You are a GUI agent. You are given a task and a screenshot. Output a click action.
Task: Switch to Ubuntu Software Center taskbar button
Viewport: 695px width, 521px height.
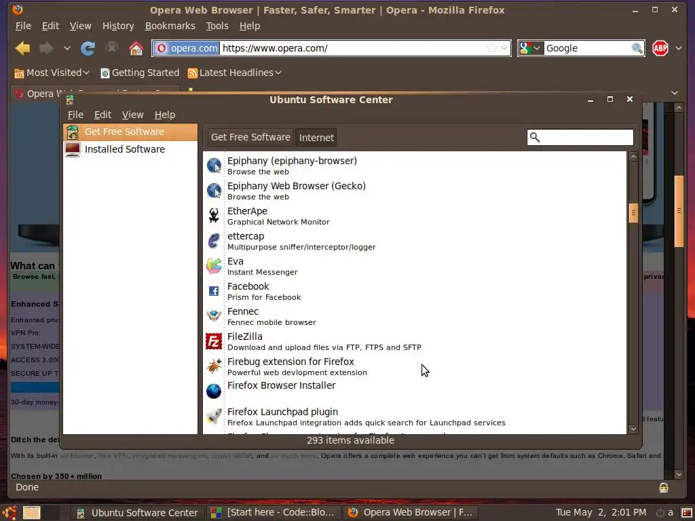coord(137,513)
